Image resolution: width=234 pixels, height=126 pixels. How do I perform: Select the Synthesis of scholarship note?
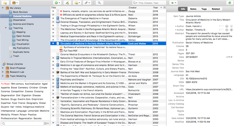[95, 47]
